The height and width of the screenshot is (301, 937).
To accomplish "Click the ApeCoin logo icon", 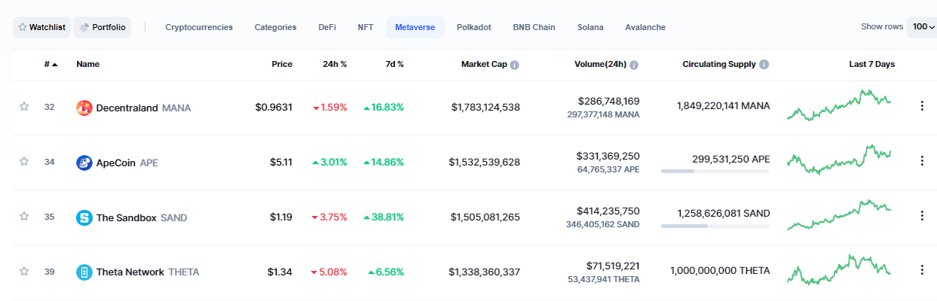I will (84, 163).
